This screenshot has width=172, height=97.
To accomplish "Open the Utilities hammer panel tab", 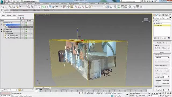I will pos(170,15).
